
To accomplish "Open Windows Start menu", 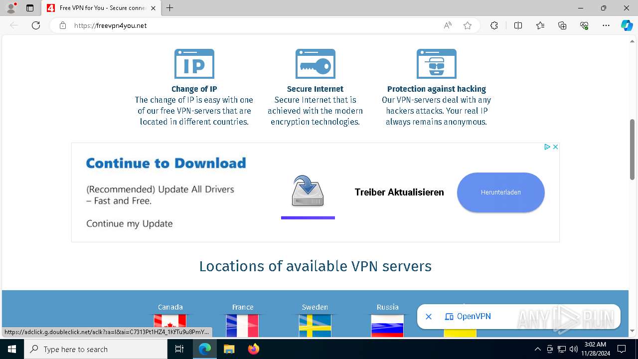I will click(x=12, y=349).
